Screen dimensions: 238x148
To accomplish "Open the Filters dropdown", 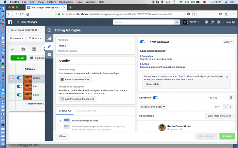I will tap(35, 38).
